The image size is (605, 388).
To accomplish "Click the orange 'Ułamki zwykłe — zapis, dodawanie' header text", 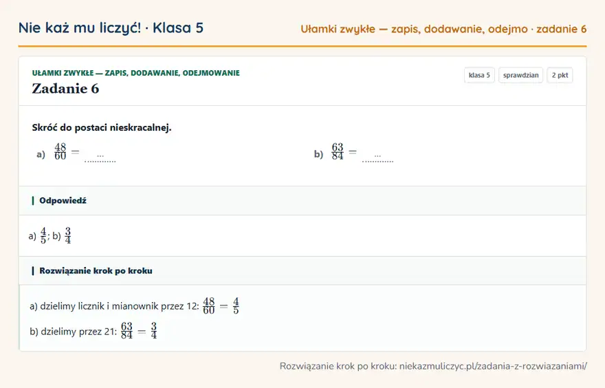I will point(443,29).
